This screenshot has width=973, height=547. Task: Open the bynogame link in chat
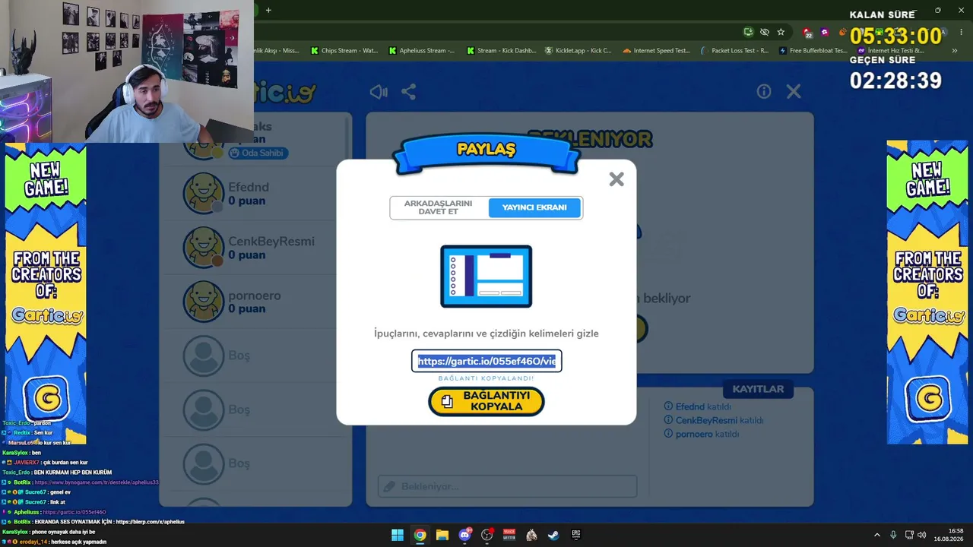pos(97,482)
